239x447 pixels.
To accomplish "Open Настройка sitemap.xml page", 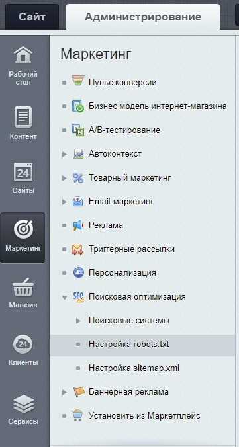I will point(134,368).
